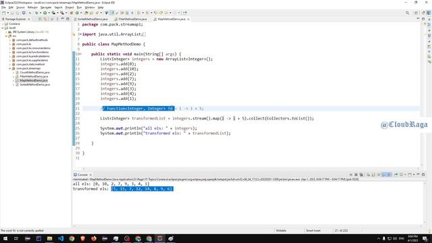432x243 pixels.
Task: Collapse the main method fold on line 10
Action: (80, 54)
